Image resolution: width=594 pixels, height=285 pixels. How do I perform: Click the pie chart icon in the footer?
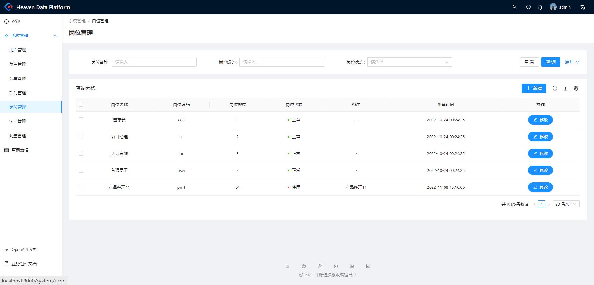click(320, 266)
